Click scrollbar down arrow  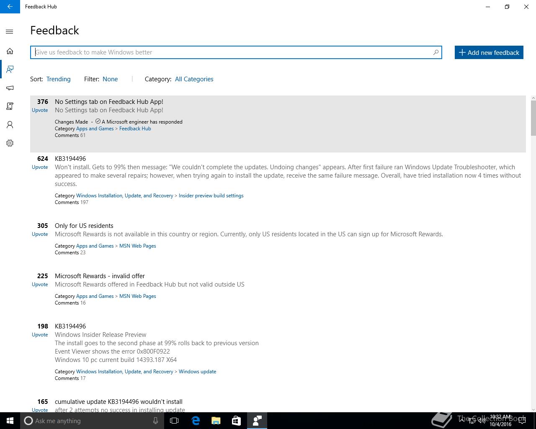533,409
